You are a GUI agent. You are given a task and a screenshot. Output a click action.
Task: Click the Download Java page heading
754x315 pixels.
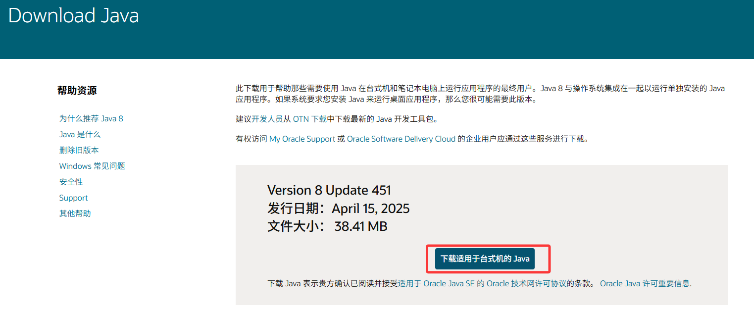coord(73,16)
